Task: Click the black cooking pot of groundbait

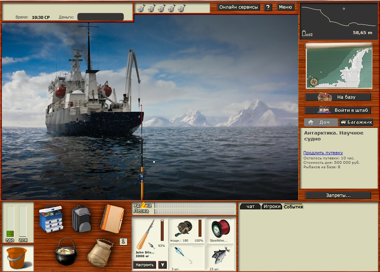Action: [68, 252]
